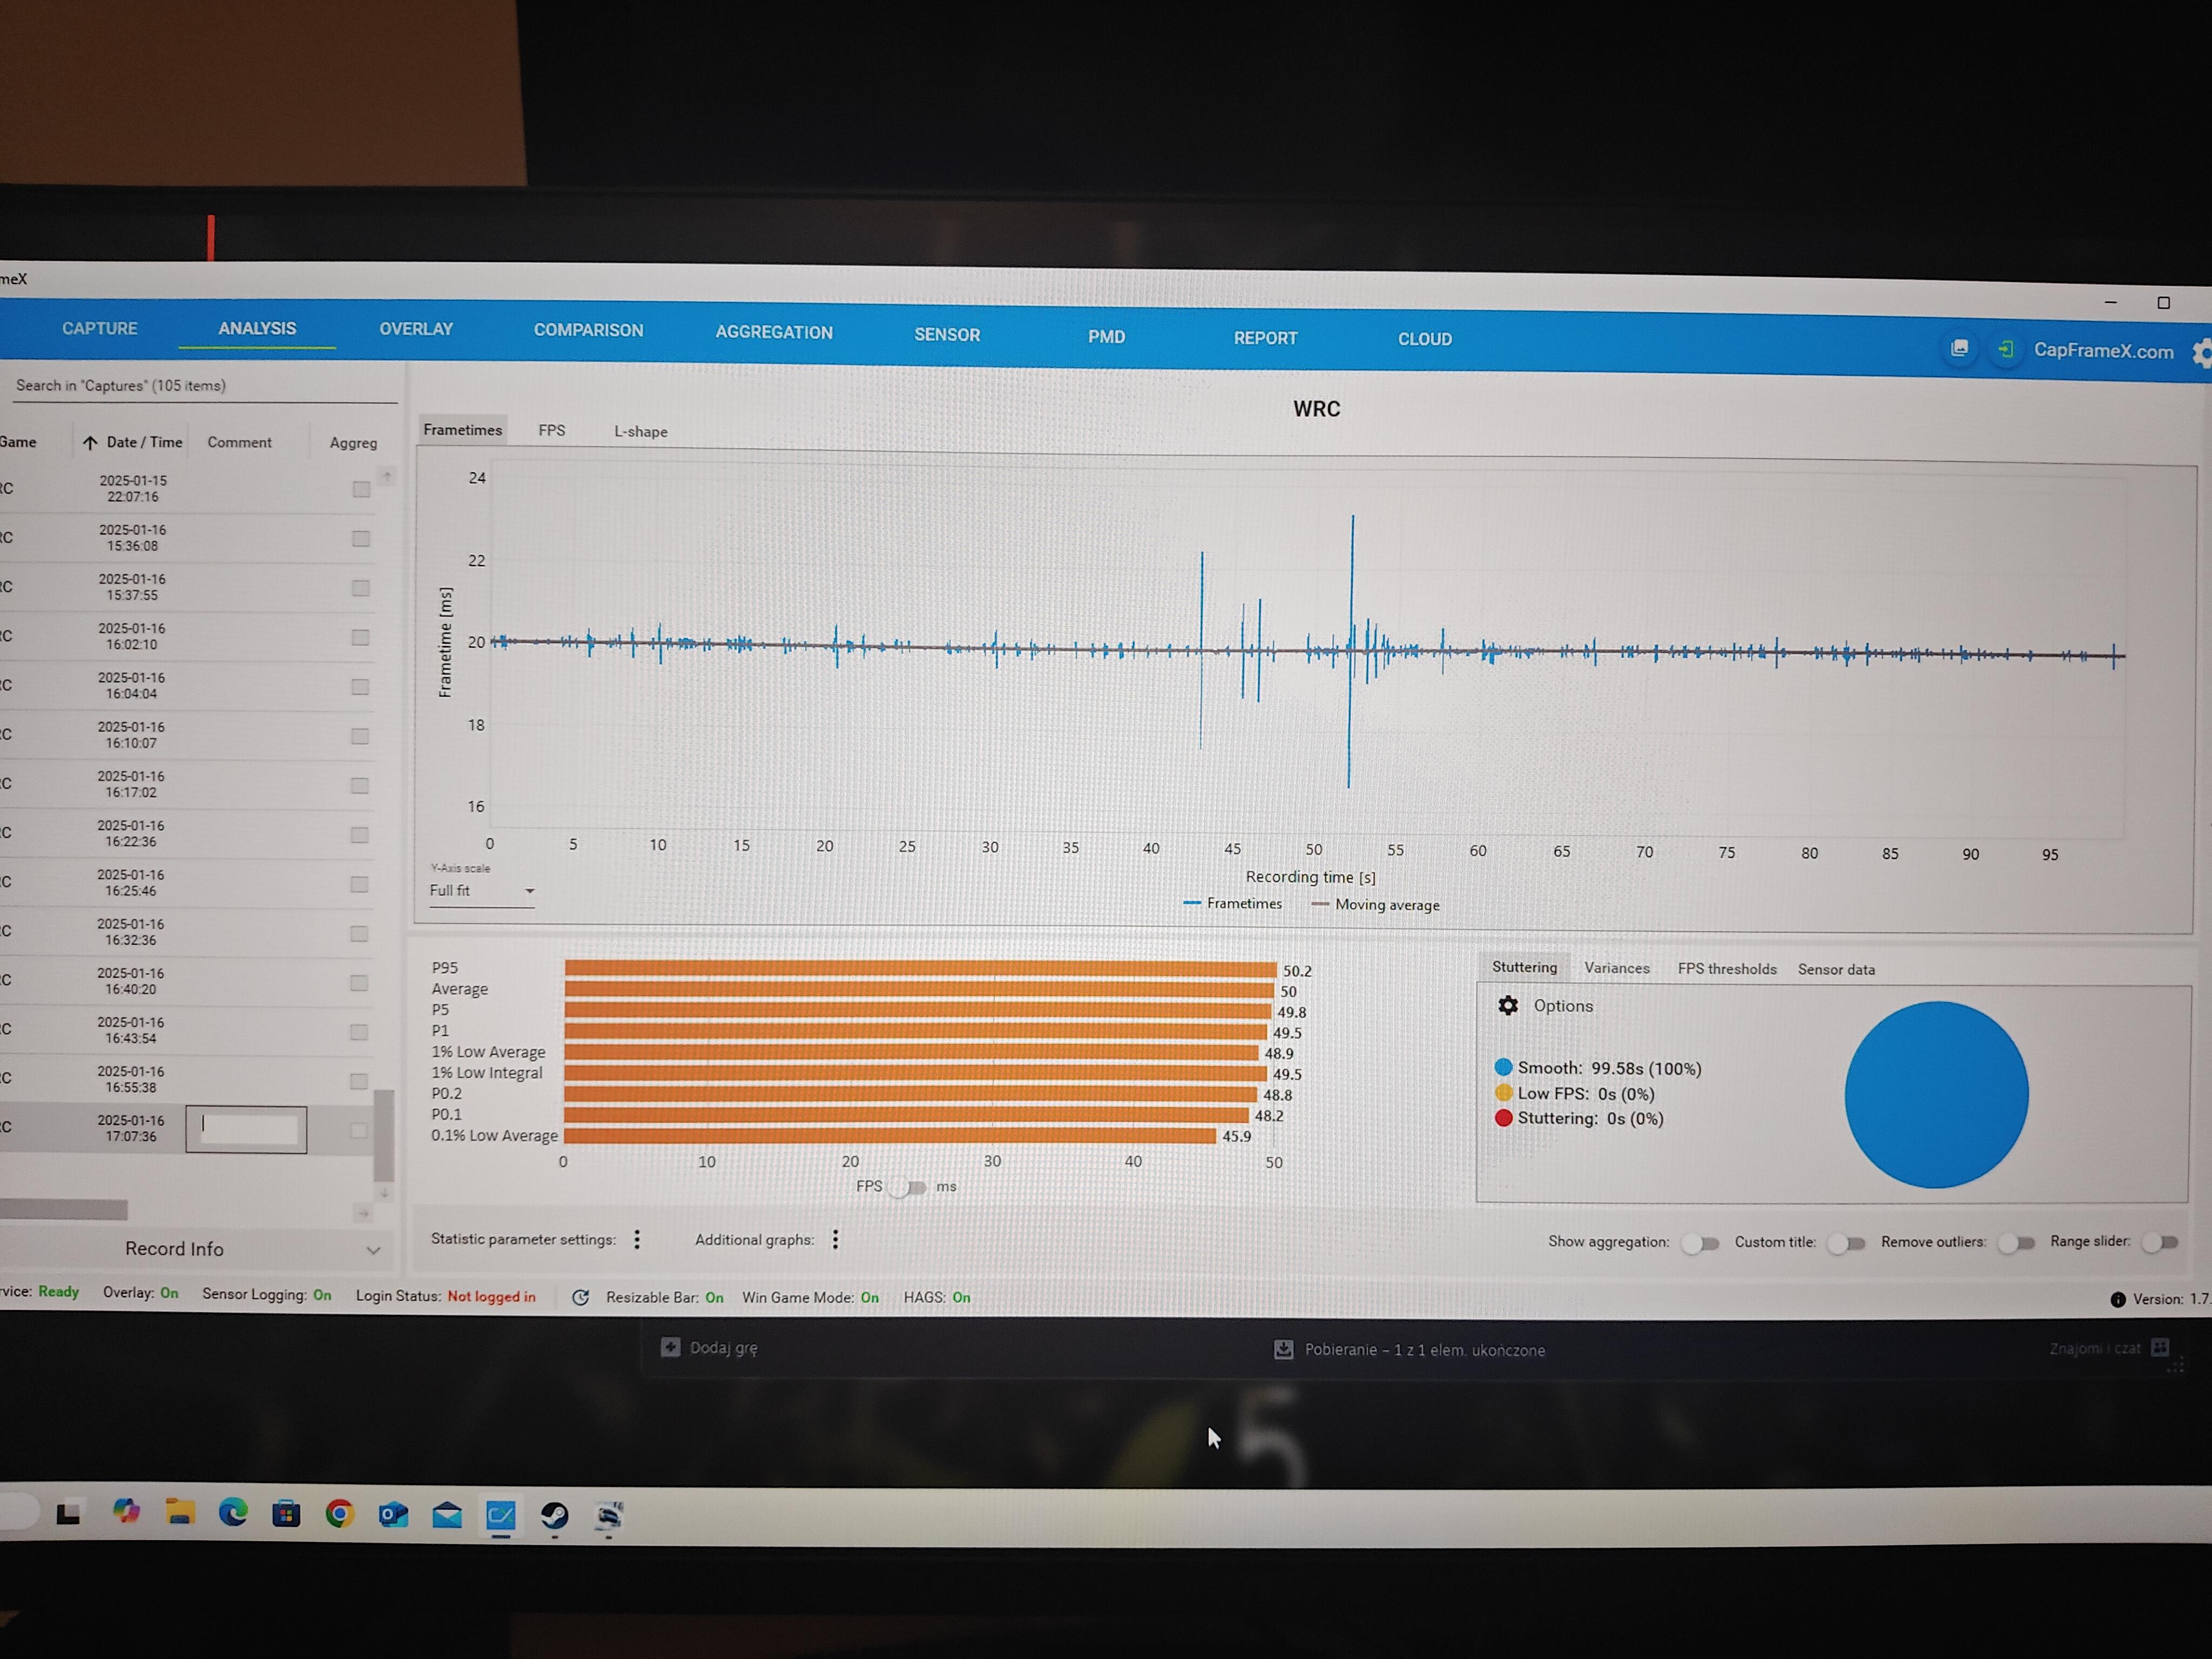This screenshot has width=2212, height=1659.
Task: Expand the Record Info panel
Action: pyautogui.click(x=373, y=1250)
